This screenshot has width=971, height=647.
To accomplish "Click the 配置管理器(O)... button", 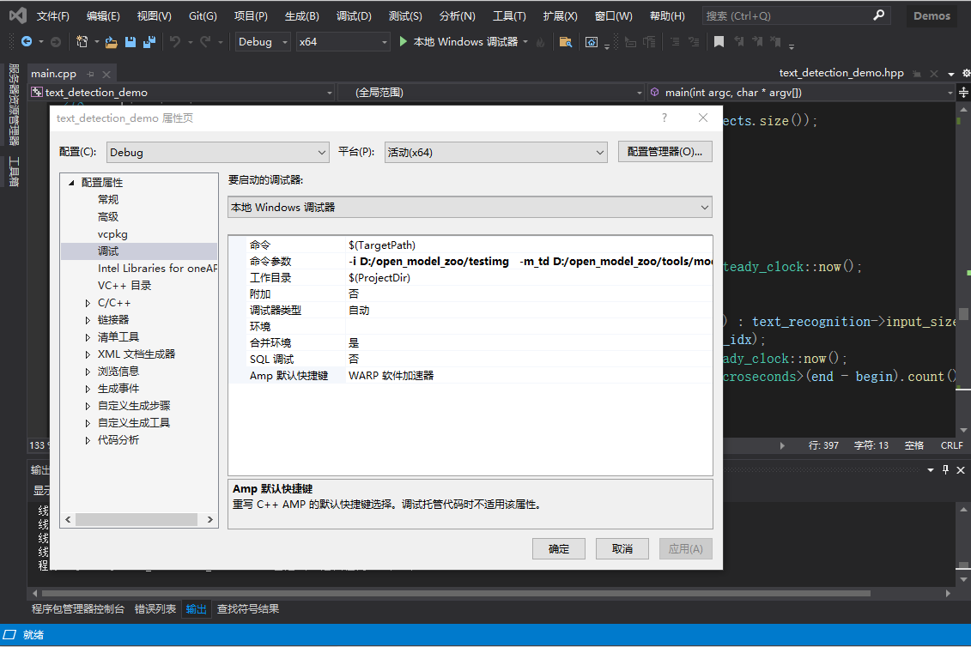I will [665, 152].
